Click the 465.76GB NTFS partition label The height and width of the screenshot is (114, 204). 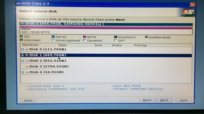(35, 32)
